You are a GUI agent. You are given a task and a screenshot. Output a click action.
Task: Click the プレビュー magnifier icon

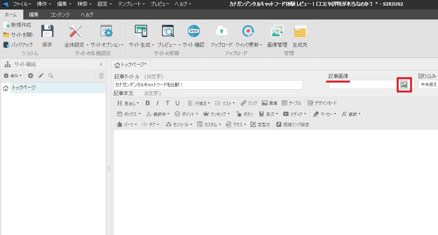[x=168, y=31]
